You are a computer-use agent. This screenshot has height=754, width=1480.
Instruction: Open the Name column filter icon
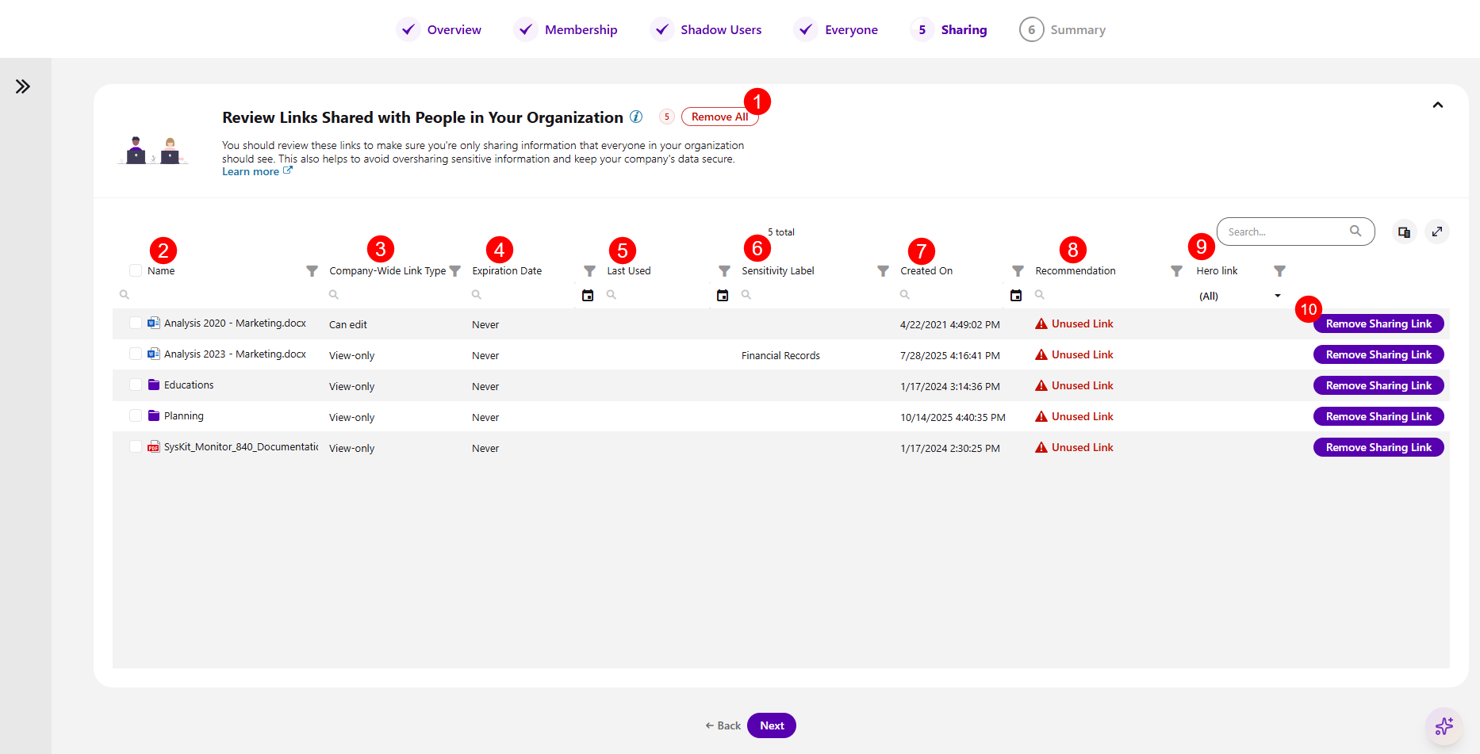(x=312, y=271)
